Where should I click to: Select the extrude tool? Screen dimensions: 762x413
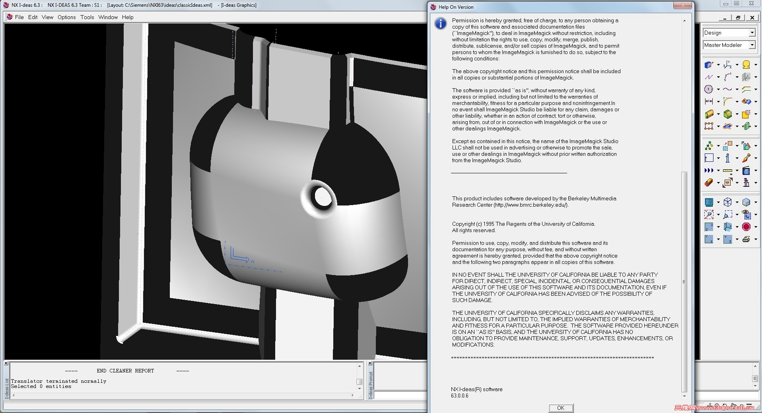[x=709, y=114]
